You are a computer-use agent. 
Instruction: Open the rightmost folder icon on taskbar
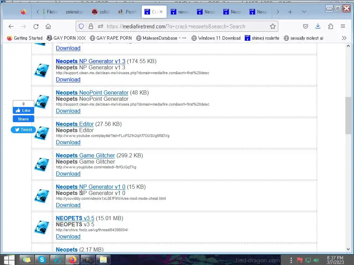(103, 260)
